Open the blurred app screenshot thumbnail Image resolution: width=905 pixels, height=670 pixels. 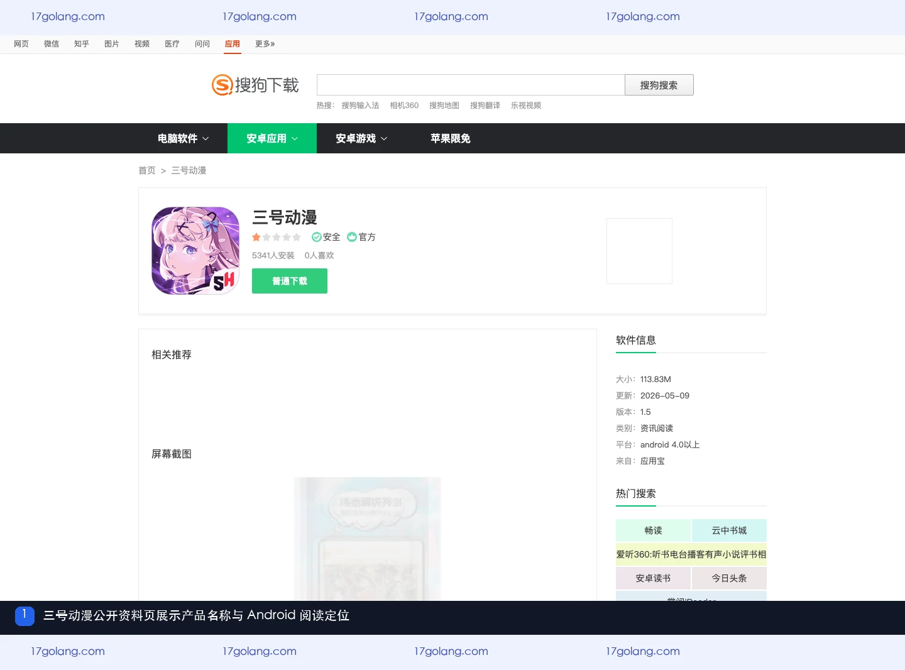(368, 539)
